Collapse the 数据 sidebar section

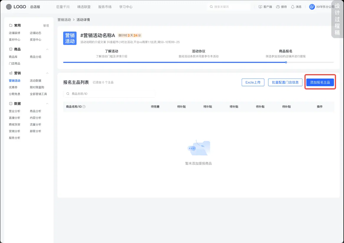point(47,104)
